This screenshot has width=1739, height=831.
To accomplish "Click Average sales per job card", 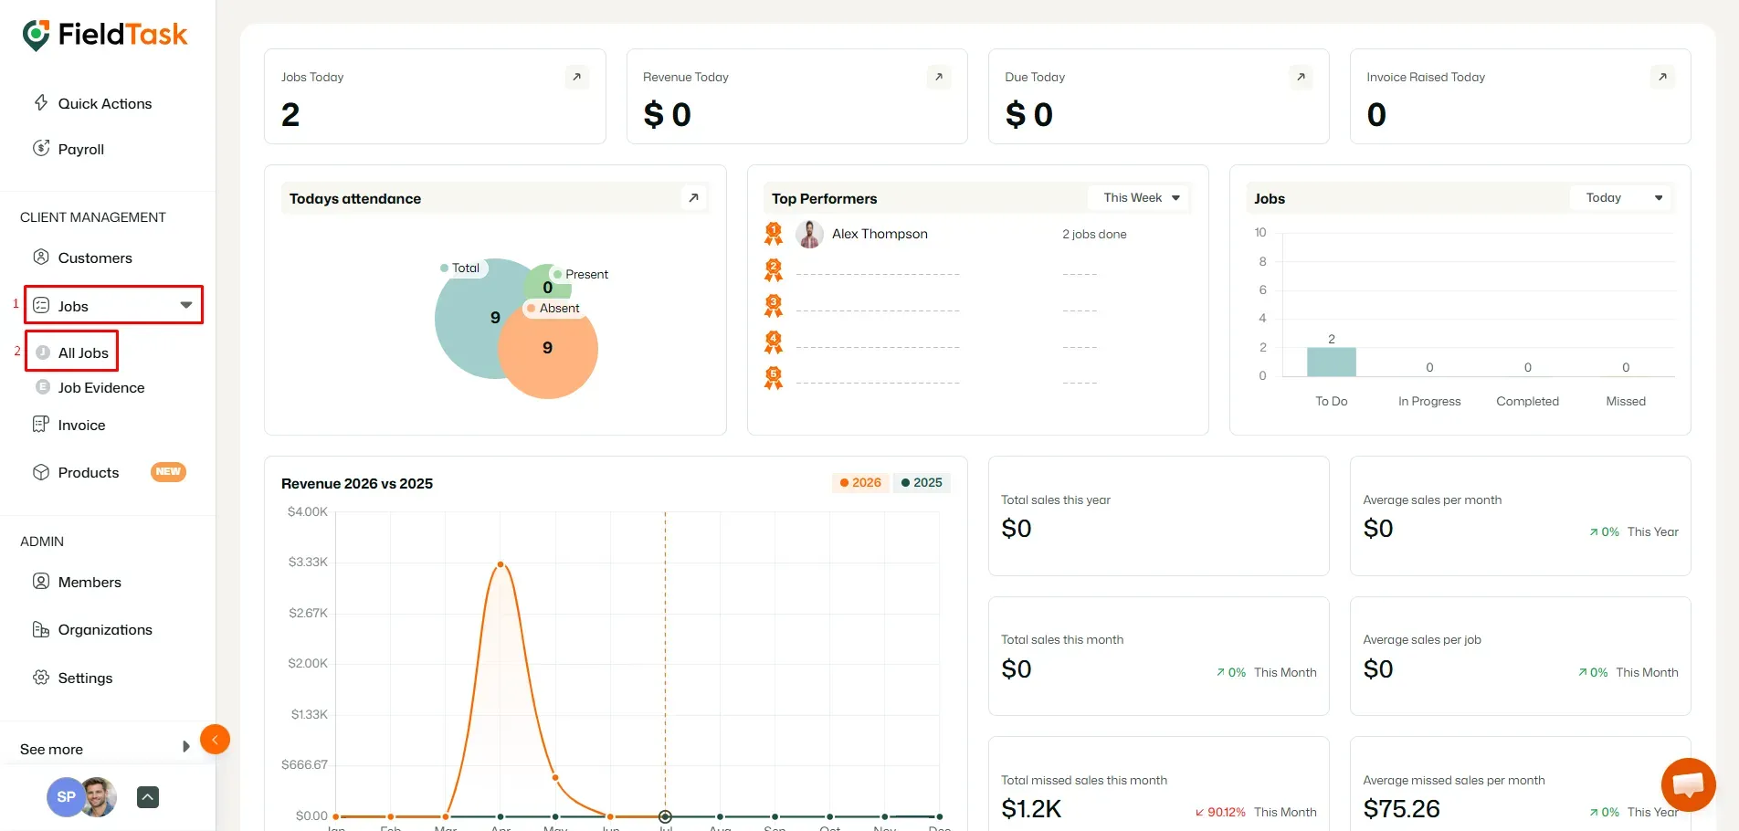I will tap(1520, 656).
